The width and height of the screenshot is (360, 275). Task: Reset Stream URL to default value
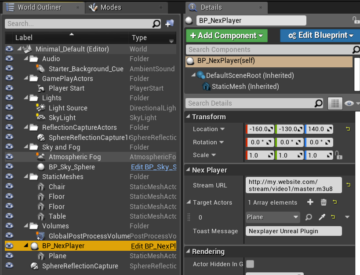(x=348, y=184)
